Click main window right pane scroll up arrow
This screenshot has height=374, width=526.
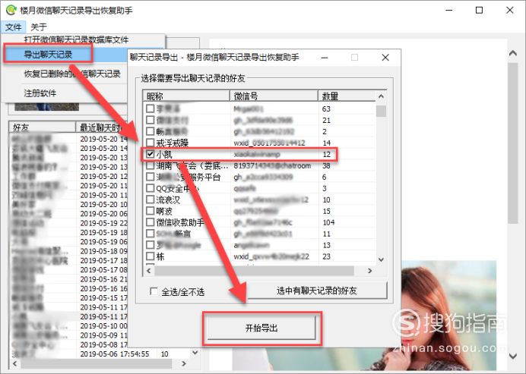tap(513, 53)
